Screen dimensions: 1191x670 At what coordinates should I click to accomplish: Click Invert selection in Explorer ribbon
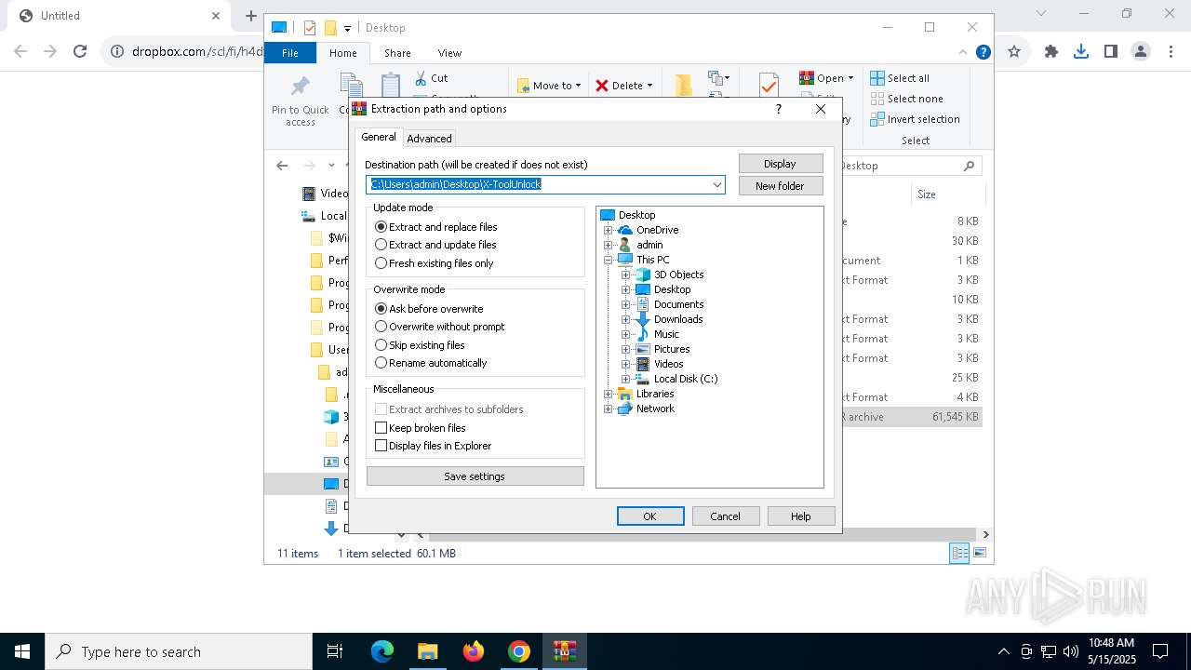[915, 119]
